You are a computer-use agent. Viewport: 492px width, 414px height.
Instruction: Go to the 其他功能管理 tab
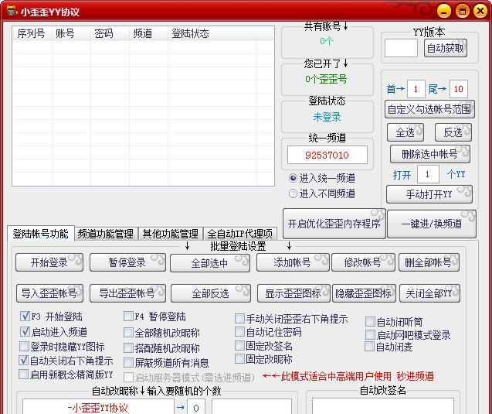tap(170, 234)
